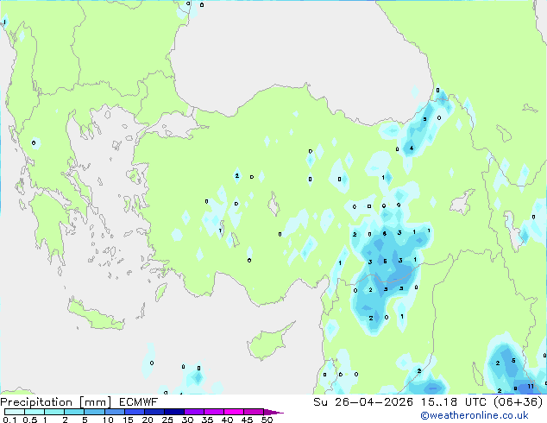Click the 15–20 mm legend color swatch
The image size is (547, 423).
[x=134, y=412]
